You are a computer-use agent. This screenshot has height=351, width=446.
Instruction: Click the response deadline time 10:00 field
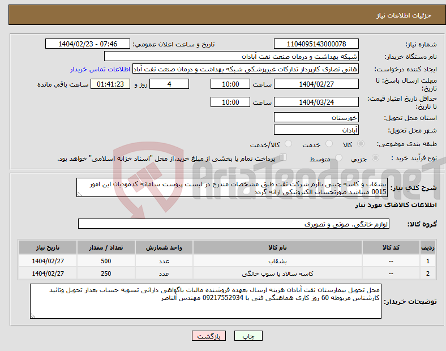(x=230, y=84)
